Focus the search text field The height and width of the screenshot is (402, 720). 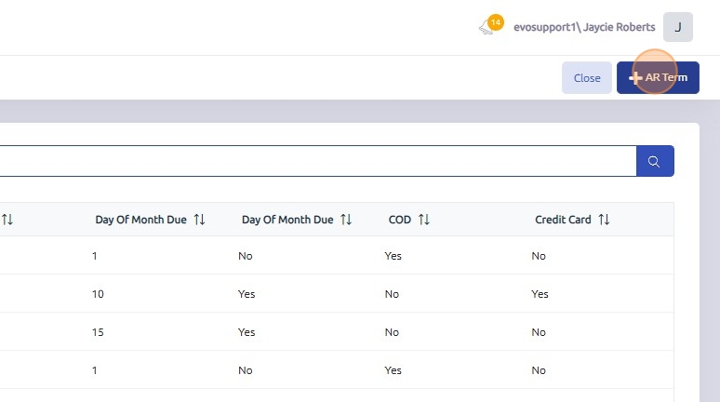[x=316, y=161]
